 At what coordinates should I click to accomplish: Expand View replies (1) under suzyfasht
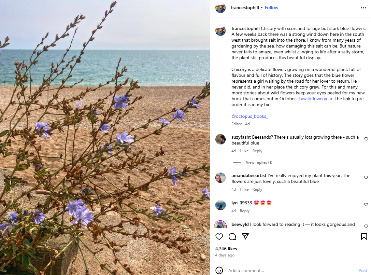pos(259,162)
